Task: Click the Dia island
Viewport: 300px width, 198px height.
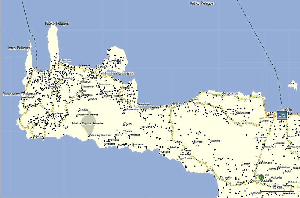Action: click(x=292, y=84)
